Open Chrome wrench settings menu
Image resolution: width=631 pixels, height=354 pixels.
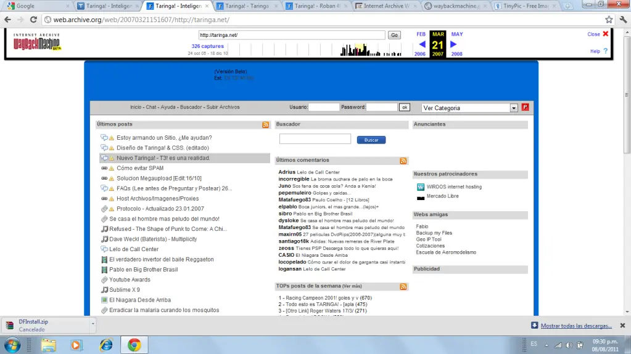point(623,19)
